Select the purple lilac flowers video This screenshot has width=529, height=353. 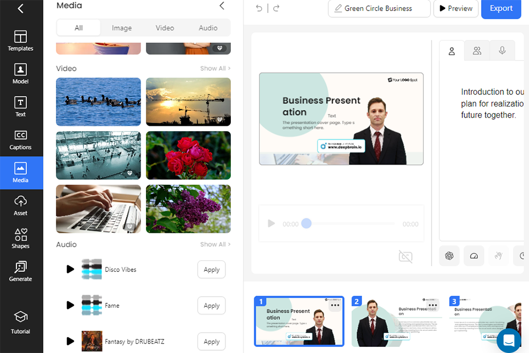tap(188, 208)
